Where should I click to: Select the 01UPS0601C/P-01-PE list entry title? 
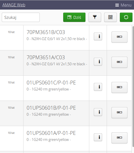tap(51, 83)
